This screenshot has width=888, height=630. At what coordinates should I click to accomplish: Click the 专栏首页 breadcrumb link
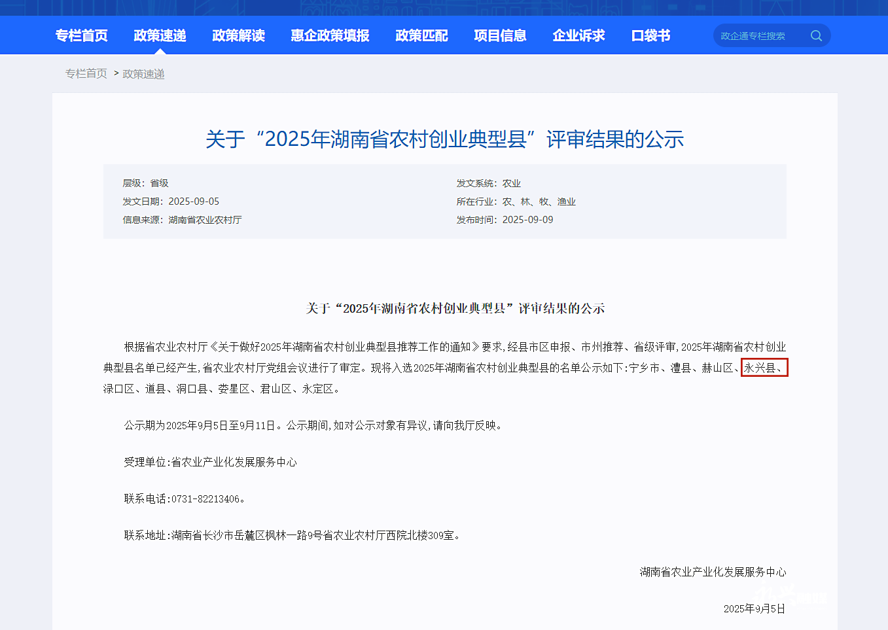[x=86, y=74]
